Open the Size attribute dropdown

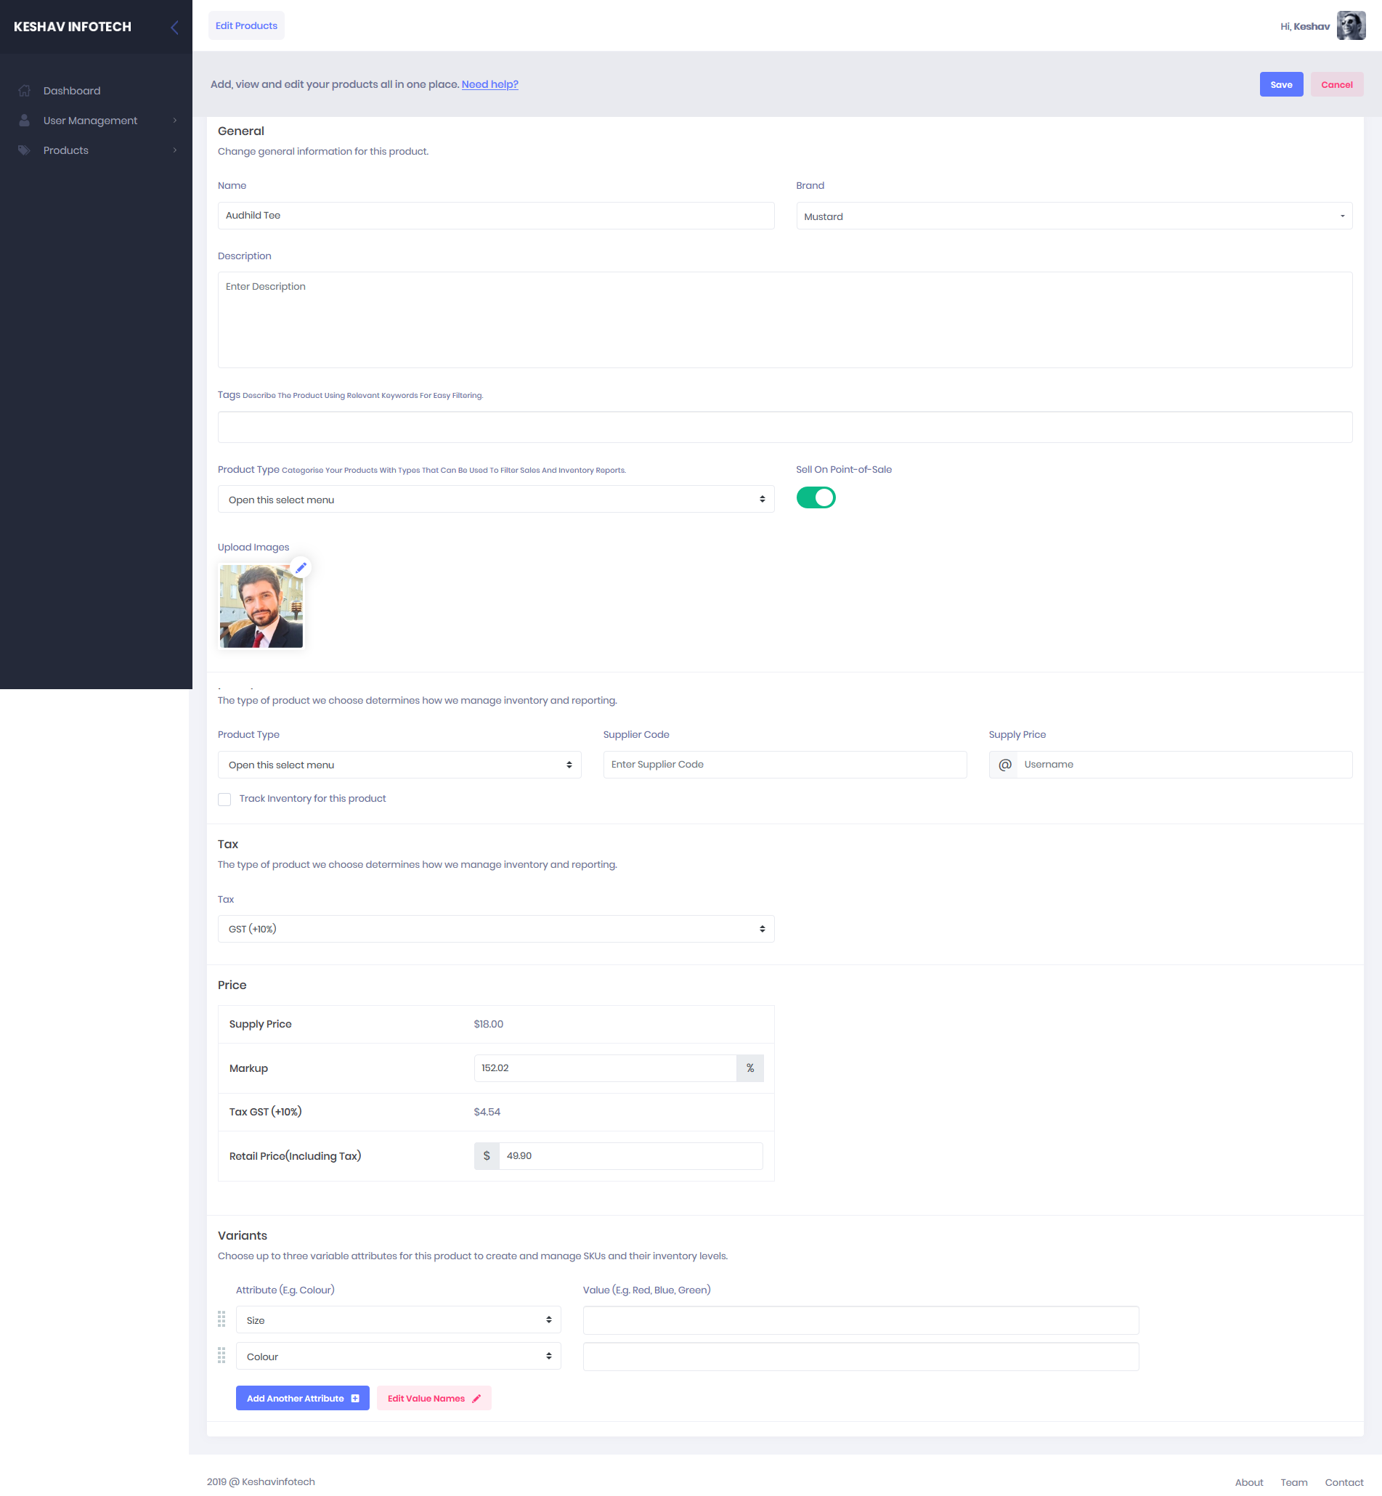[398, 1320]
